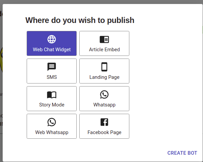Click the Facebook Page logo icon
203x162 pixels.
point(104,122)
